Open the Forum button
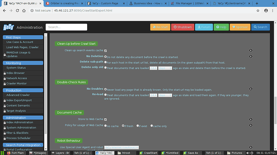 click(x=204, y=27)
